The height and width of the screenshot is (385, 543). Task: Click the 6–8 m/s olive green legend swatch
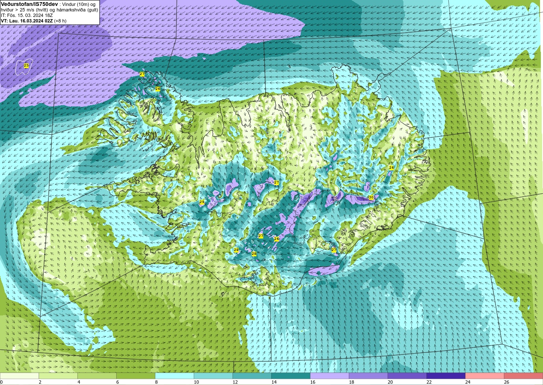pyautogui.click(x=136, y=376)
